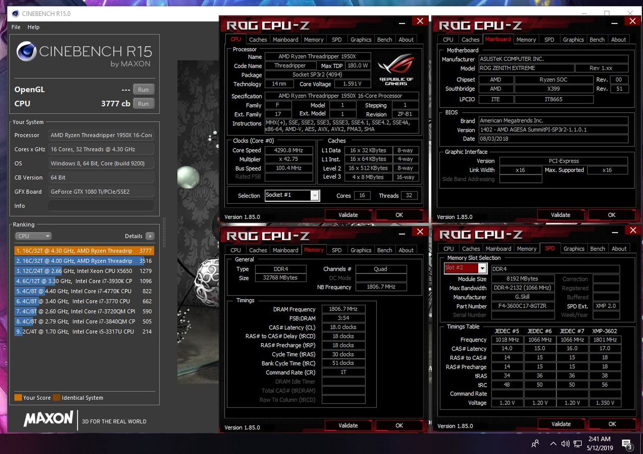The height and width of the screenshot is (454, 643).
Task: Open the Action Center notifications
Action: pyautogui.click(x=627, y=444)
